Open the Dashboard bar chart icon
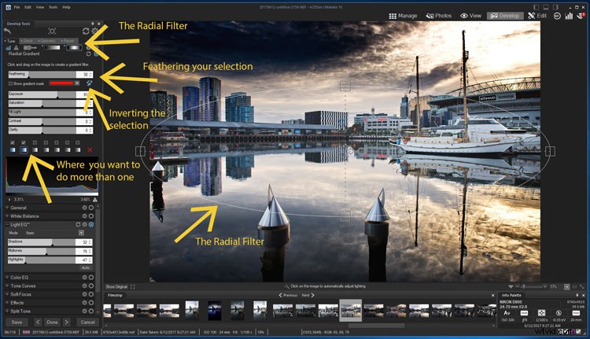 (569, 16)
